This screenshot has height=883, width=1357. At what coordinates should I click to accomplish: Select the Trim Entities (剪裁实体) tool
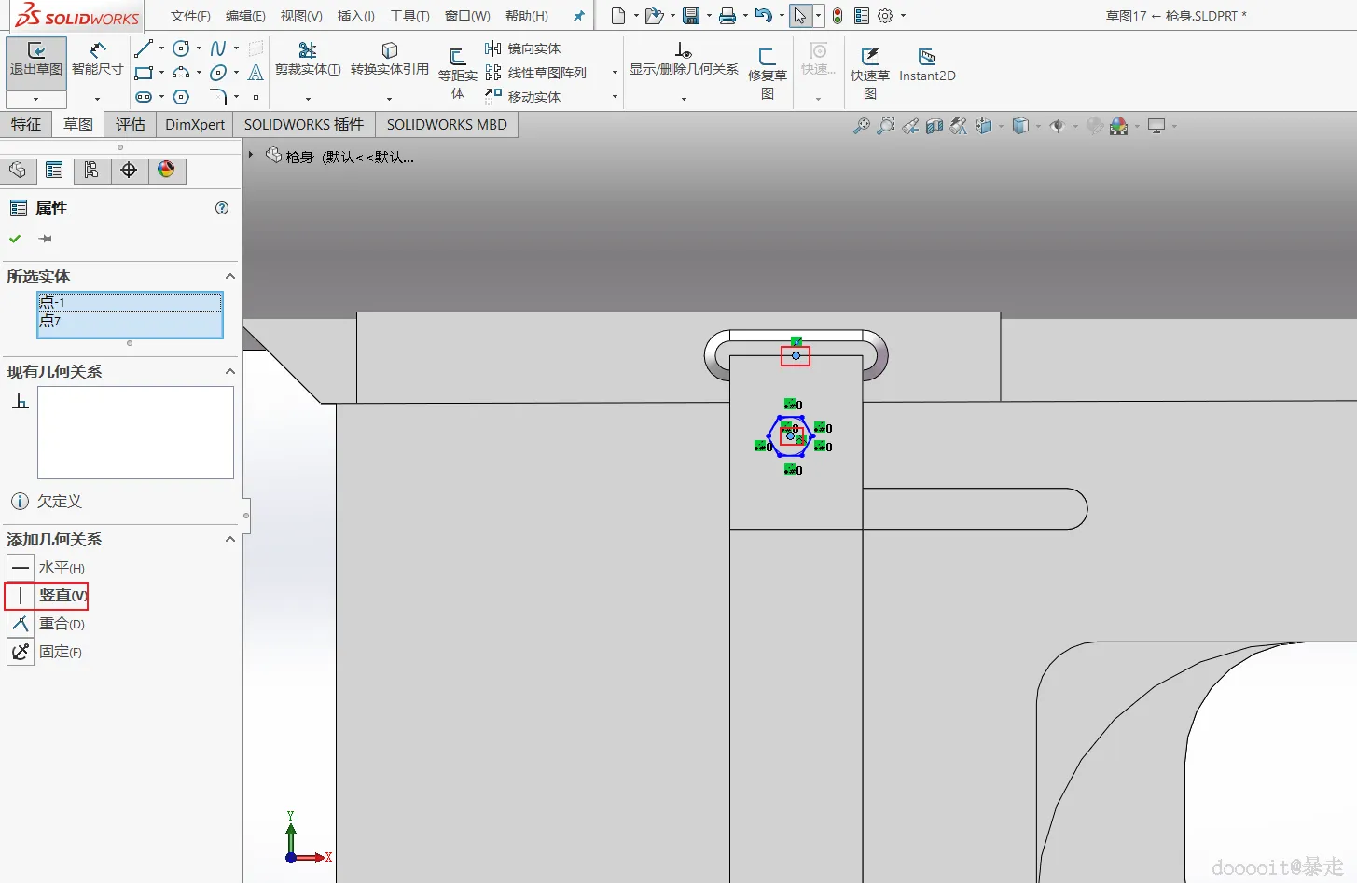(x=308, y=50)
